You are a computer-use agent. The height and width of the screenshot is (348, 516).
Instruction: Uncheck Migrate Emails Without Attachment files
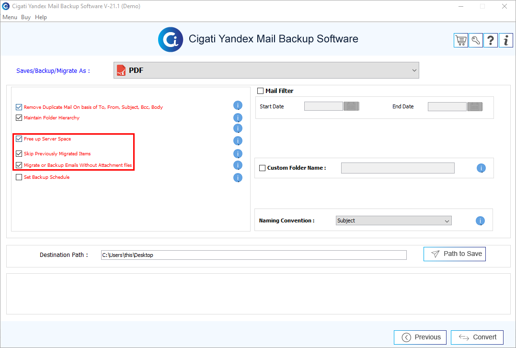point(19,165)
